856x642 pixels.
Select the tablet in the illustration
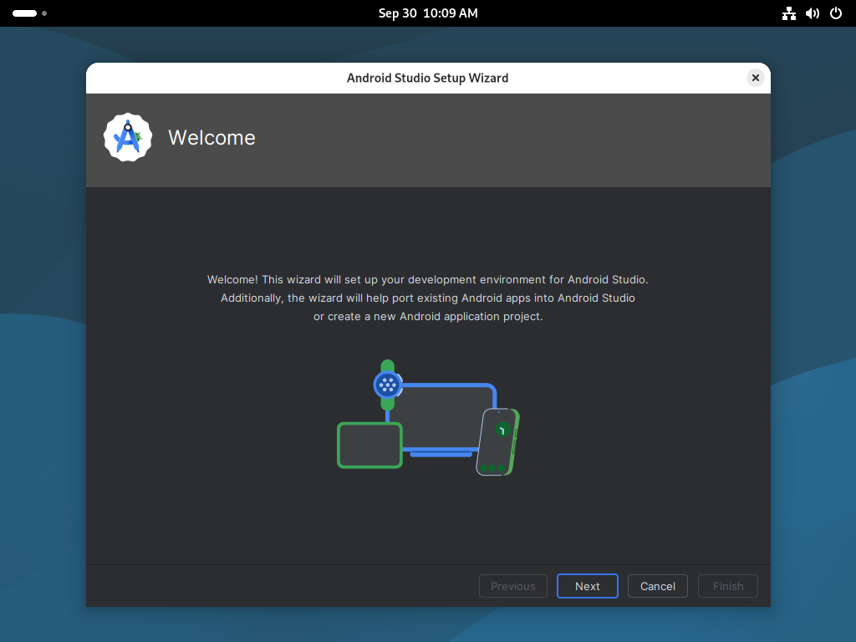coord(369,444)
